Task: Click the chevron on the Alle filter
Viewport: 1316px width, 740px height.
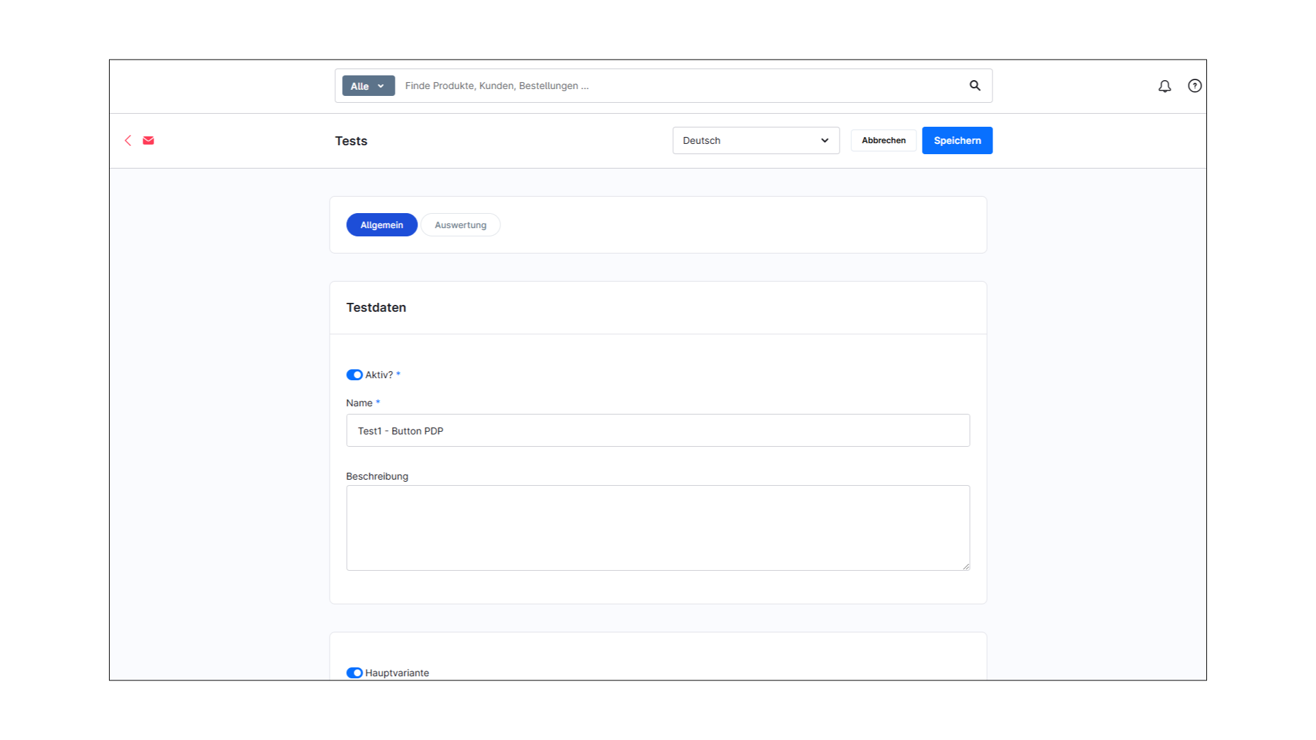Action: point(381,86)
